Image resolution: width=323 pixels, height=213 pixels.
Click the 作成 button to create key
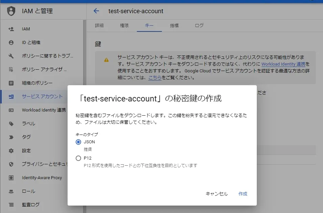pyautogui.click(x=243, y=194)
